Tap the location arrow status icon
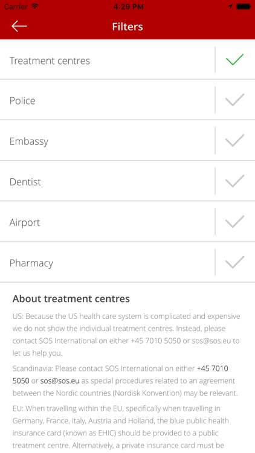Viewport: 255px width, 453px height. (230, 7)
